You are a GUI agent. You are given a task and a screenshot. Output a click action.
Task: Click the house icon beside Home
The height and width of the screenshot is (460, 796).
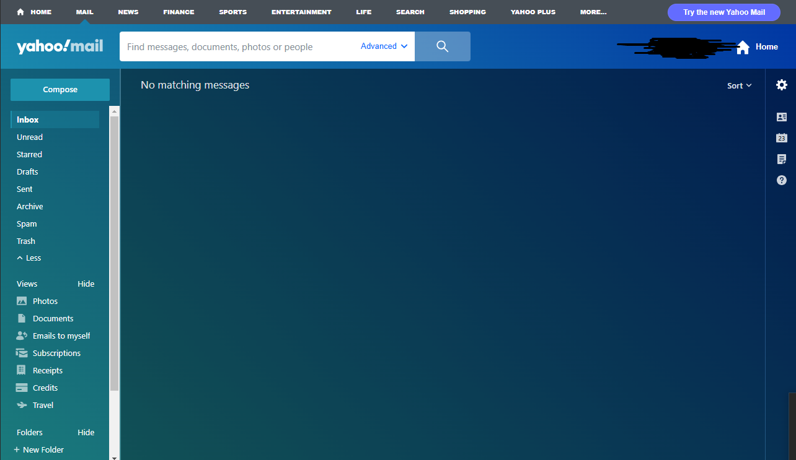pos(743,47)
